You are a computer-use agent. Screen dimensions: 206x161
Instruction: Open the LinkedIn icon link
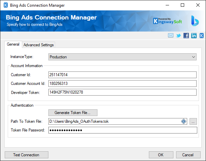[x=194, y=36]
